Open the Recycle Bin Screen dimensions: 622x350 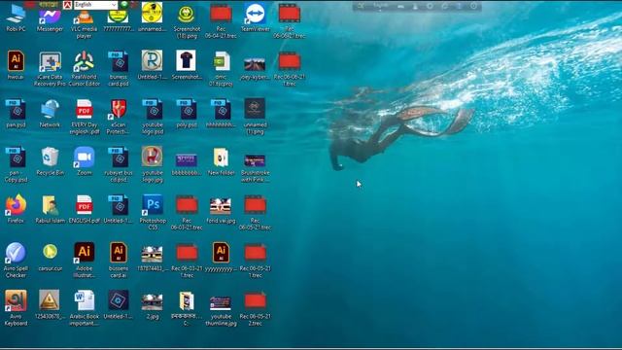click(50, 161)
